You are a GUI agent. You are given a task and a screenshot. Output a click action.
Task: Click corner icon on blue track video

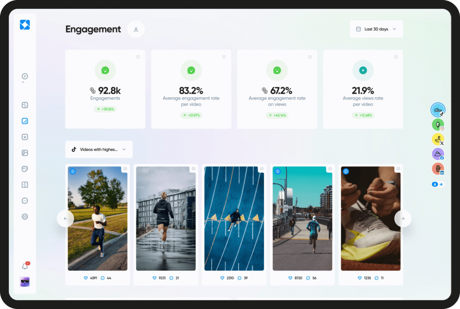[x=262, y=169]
